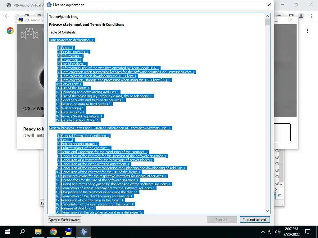The image size is (318, 238).
Task: Open 'Cancellation of the user account' link
Action: click(x=97, y=204)
